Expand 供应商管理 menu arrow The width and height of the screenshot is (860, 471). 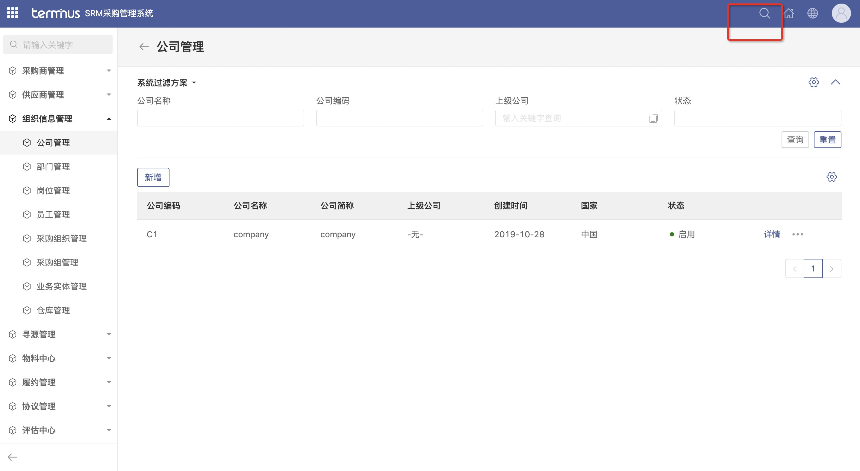coord(109,95)
